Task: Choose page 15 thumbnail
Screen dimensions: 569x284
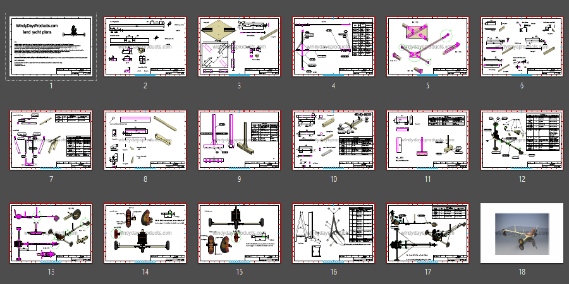Action: coord(239,234)
